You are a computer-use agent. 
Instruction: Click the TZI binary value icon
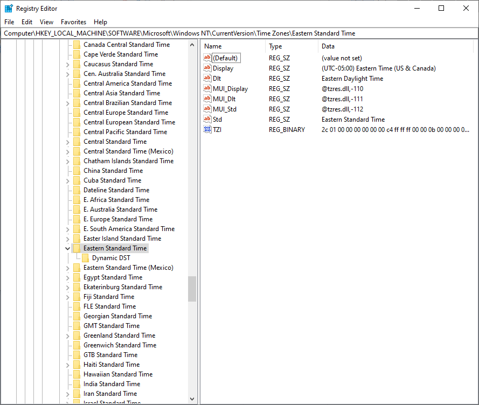pos(207,130)
